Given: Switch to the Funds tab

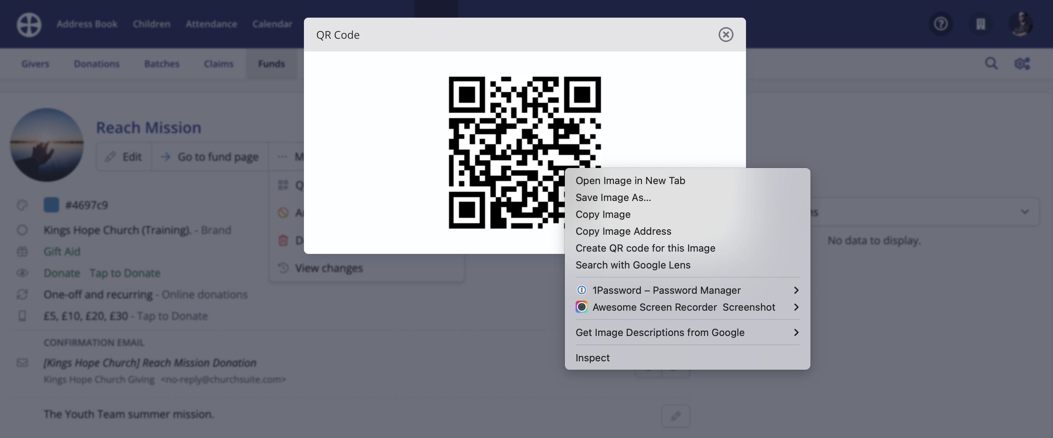Looking at the screenshot, I should pyautogui.click(x=271, y=64).
